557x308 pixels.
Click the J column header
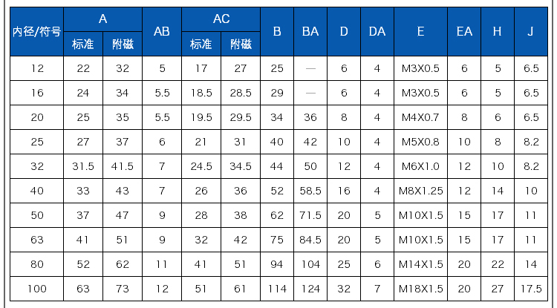click(x=530, y=31)
